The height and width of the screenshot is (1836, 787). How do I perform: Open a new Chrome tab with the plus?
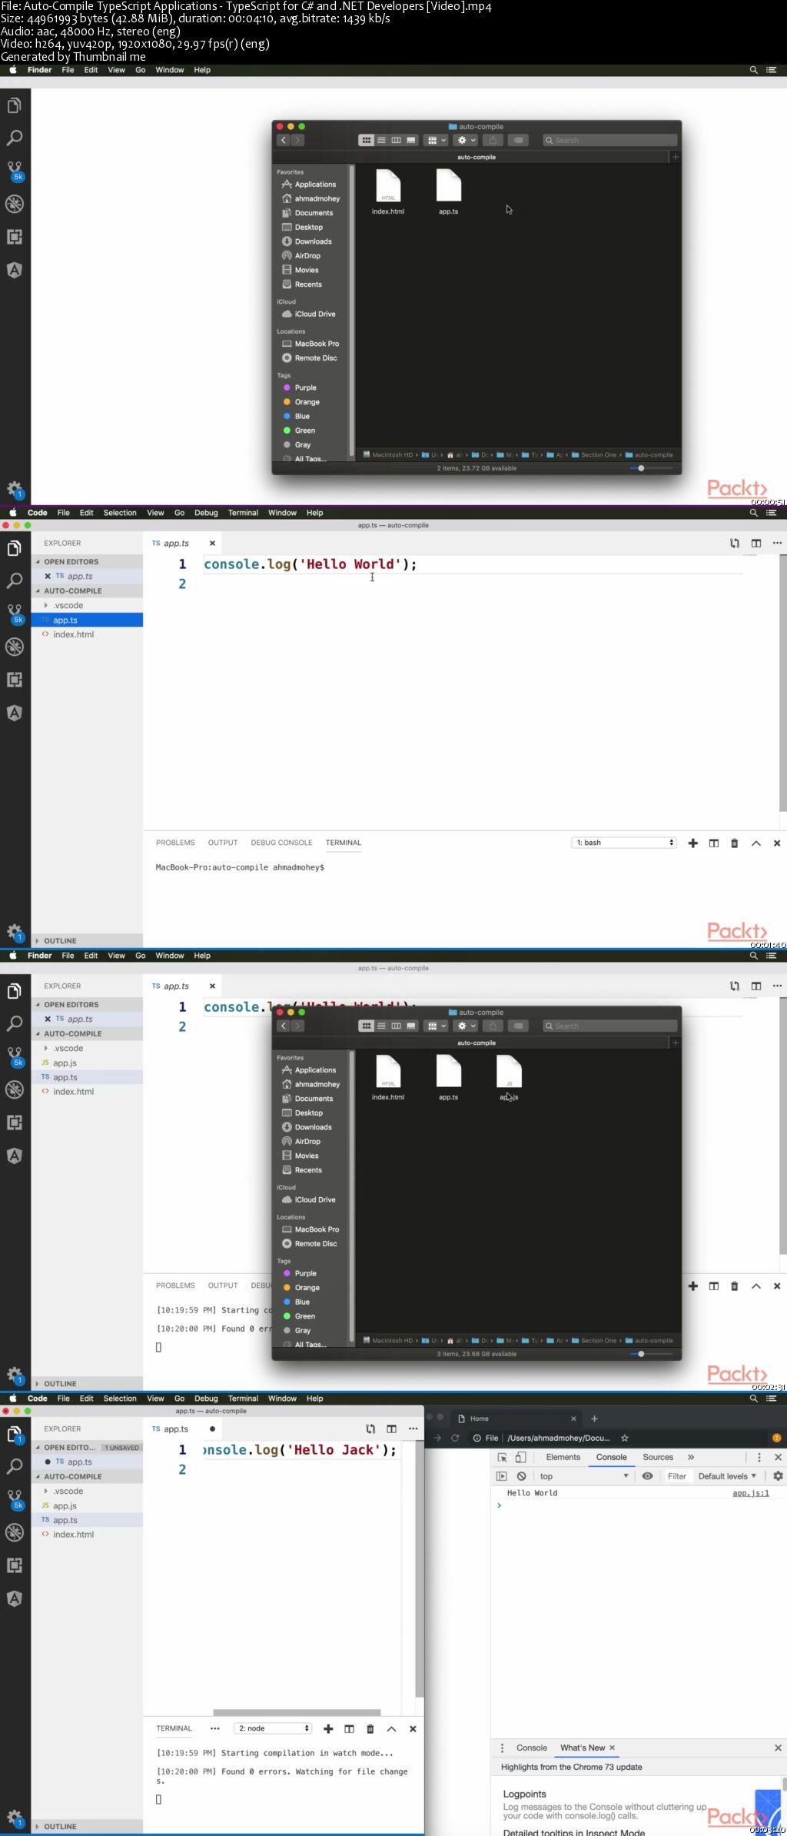pos(594,1419)
